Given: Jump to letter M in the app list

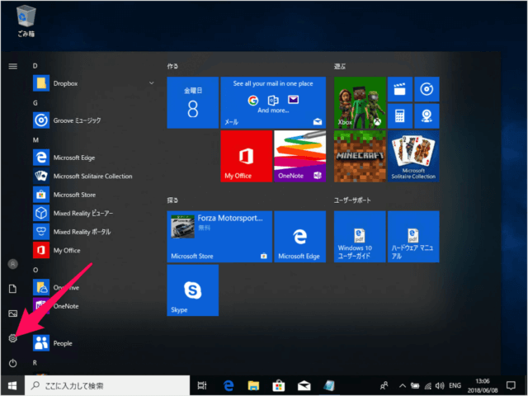Looking at the screenshot, I should pos(35,140).
